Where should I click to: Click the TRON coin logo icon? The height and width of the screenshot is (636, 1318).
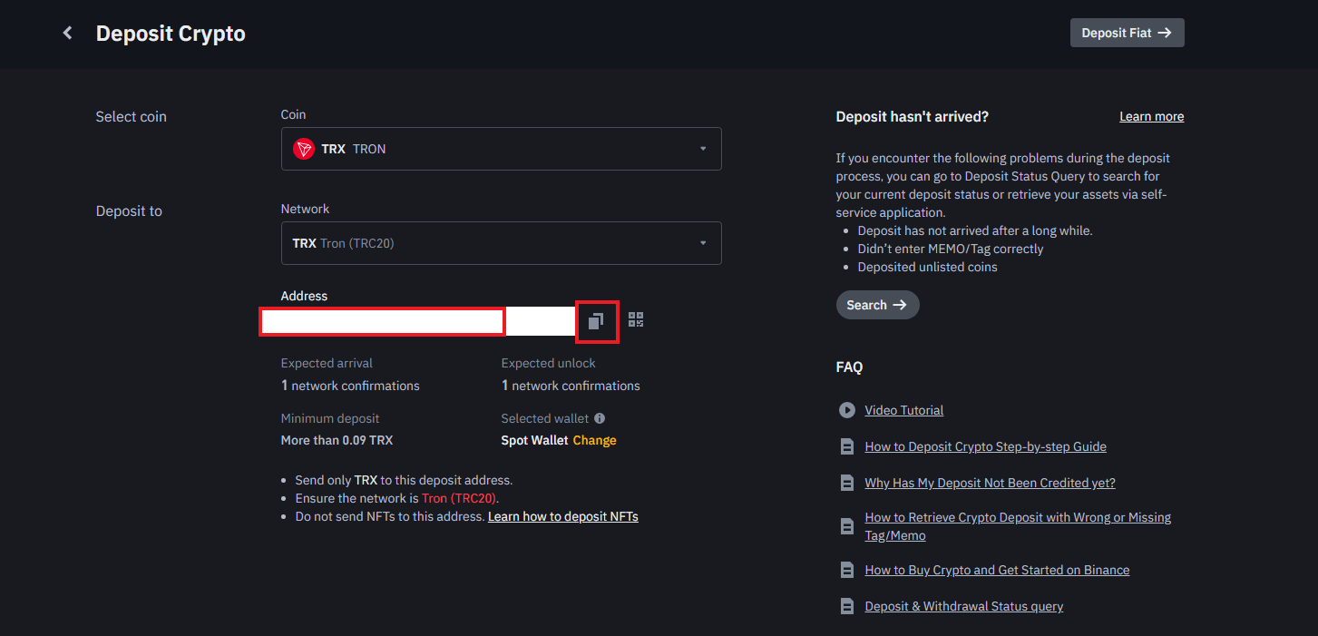click(x=303, y=149)
